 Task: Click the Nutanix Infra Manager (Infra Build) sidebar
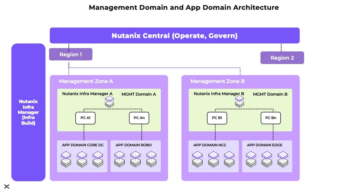(28, 112)
